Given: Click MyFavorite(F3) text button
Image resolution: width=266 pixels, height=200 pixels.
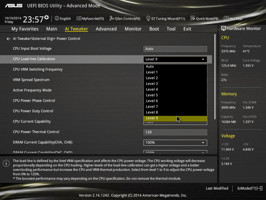Looking at the screenshot, I should click(x=93, y=19).
